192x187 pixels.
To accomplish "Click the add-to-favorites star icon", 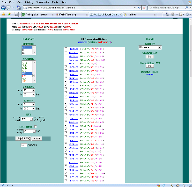I will (9, 14).
